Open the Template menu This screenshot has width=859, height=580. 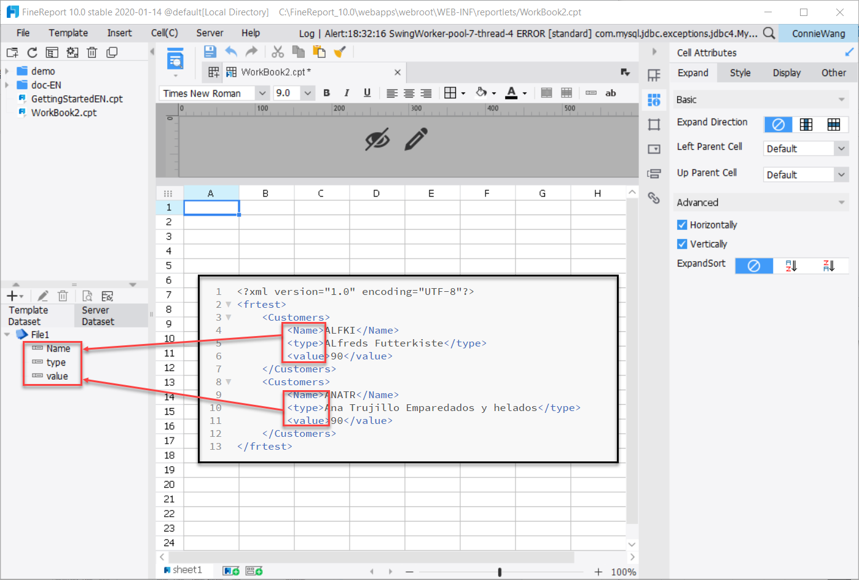[68, 33]
